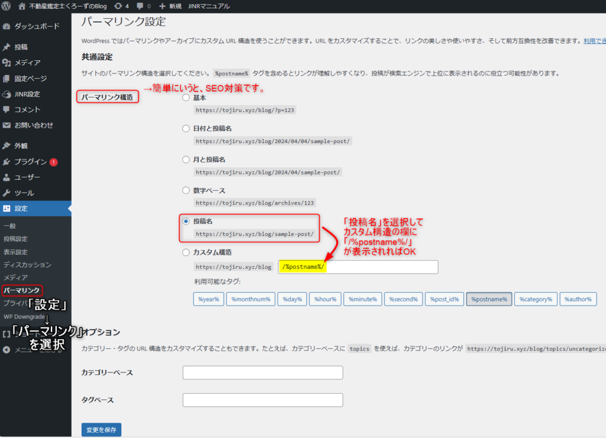Image resolution: width=606 pixels, height=438 pixels.
Task: Toggle the %postname% tag button
Action: pyautogui.click(x=489, y=299)
